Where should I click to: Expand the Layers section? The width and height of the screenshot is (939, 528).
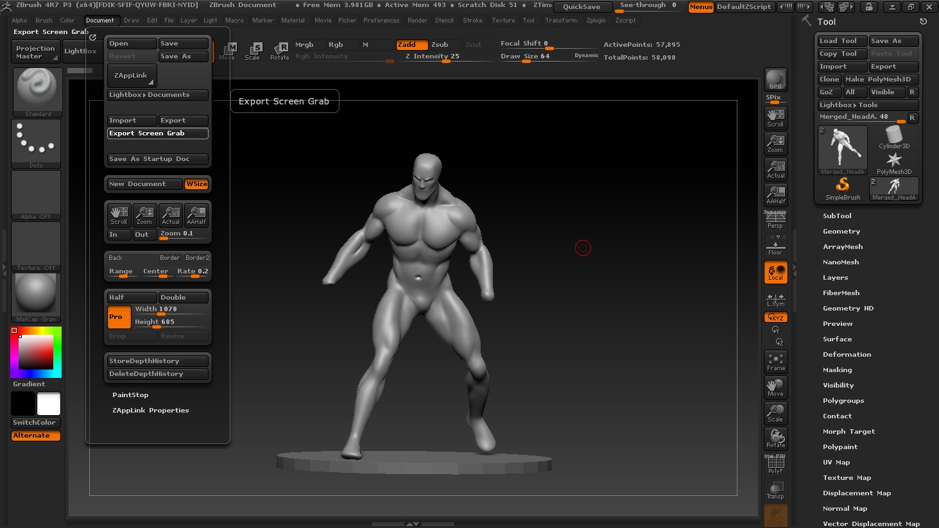[x=835, y=278]
